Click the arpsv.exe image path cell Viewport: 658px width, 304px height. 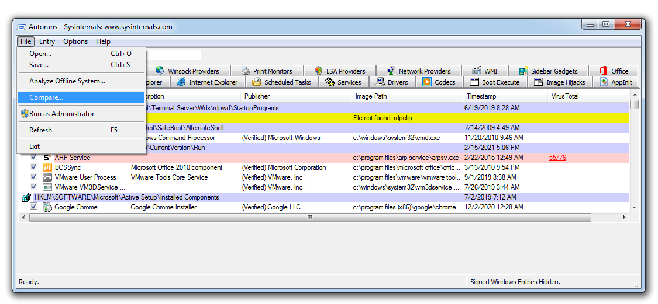click(x=406, y=158)
